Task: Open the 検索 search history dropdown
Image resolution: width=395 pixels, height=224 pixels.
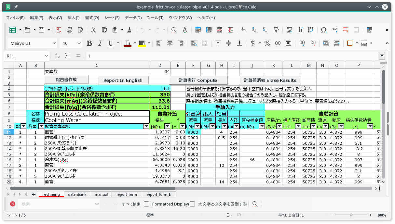Action: (97, 204)
